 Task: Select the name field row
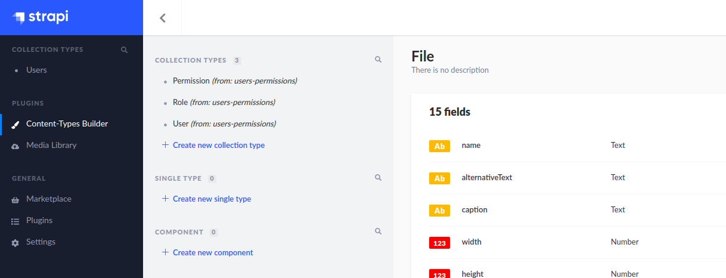(x=578, y=146)
